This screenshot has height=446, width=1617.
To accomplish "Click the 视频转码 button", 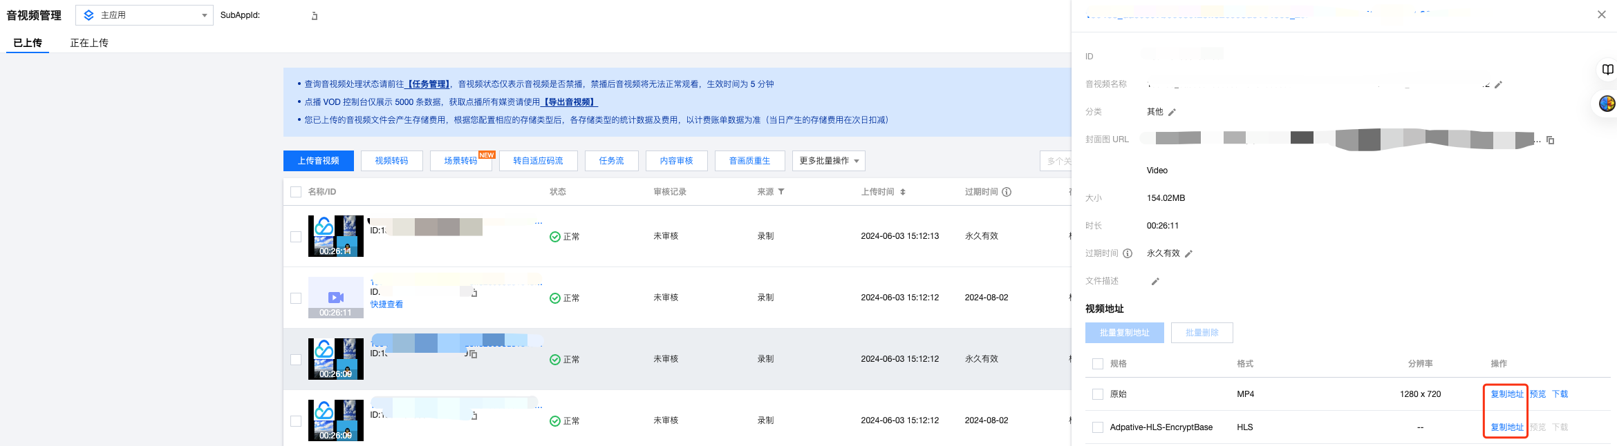I will 392,161.
